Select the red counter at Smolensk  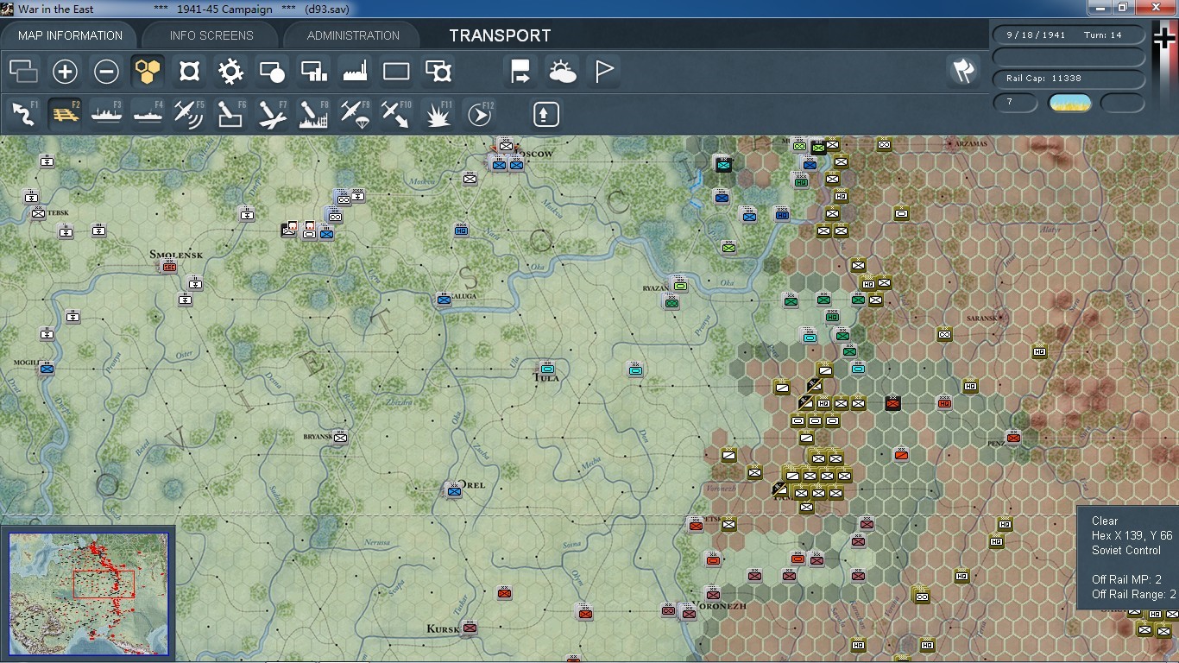tap(169, 267)
